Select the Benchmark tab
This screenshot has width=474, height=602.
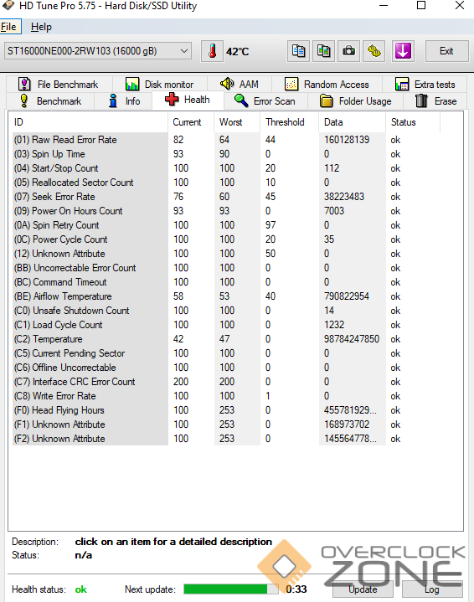(50, 101)
